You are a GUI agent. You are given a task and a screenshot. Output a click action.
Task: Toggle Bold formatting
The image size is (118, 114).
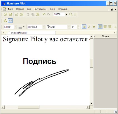coord(84,27)
